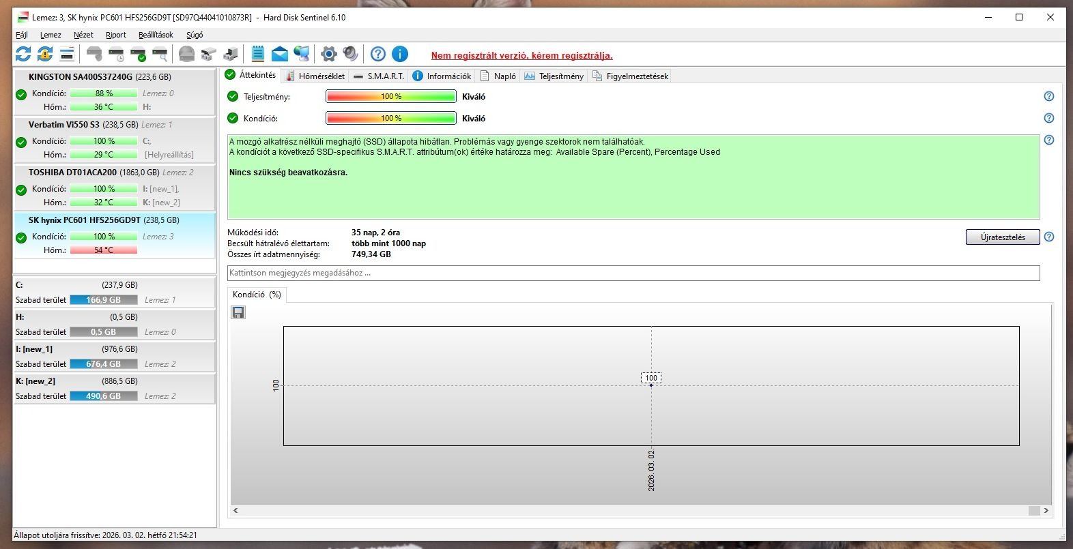Click chart scrollbar right arrow

pyautogui.click(x=1046, y=510)
